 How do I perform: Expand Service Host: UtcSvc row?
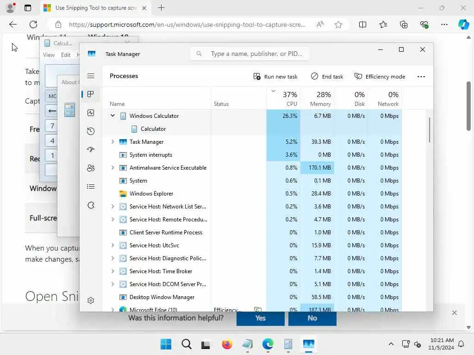[113, 245]
